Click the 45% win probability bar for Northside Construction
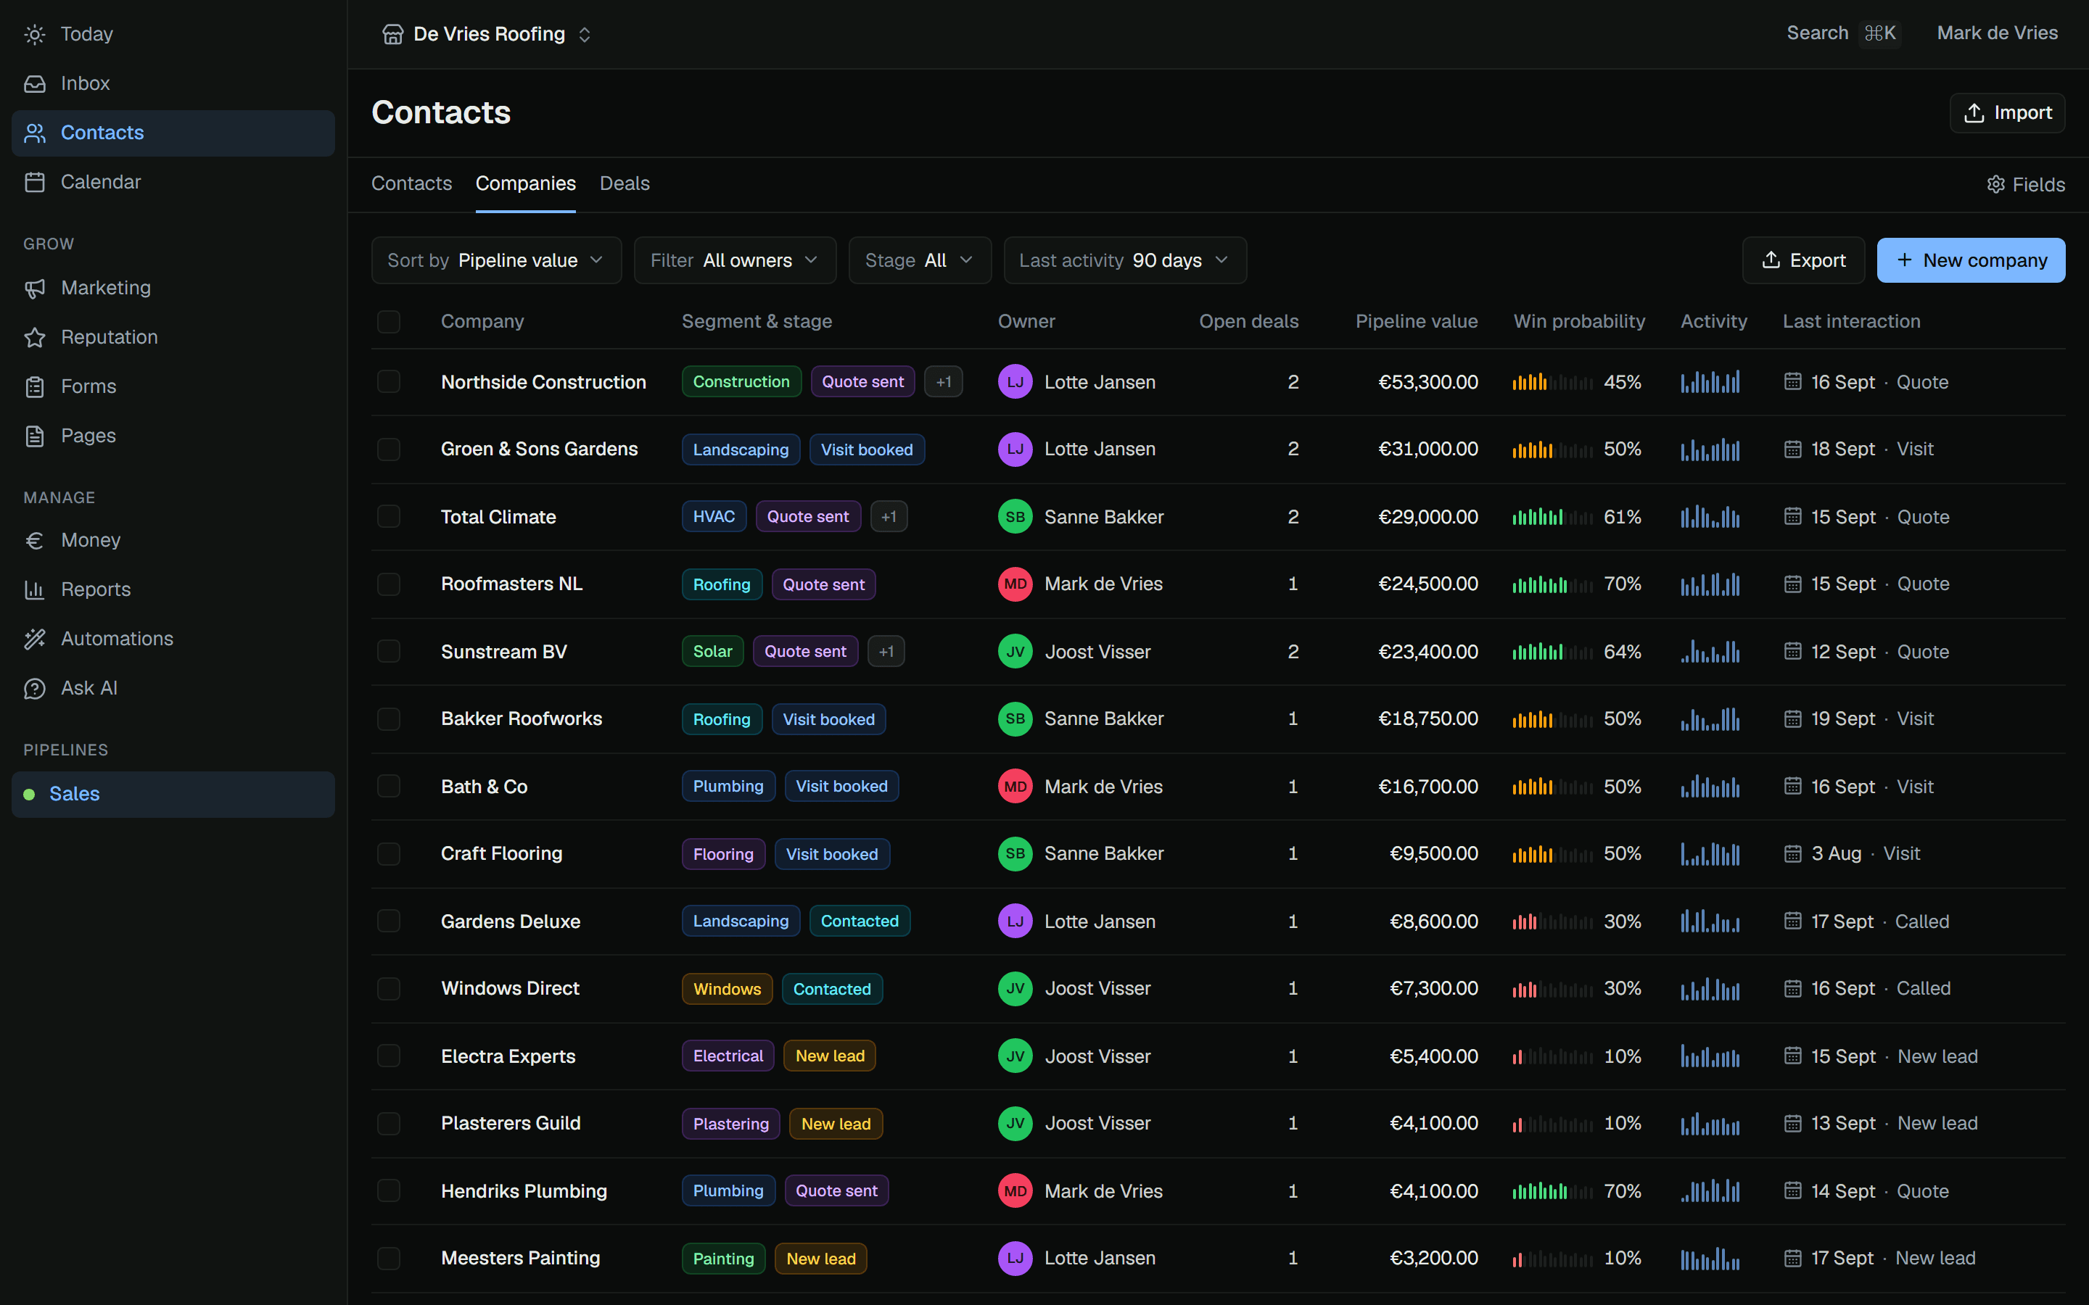 (x=1552, y=381)
